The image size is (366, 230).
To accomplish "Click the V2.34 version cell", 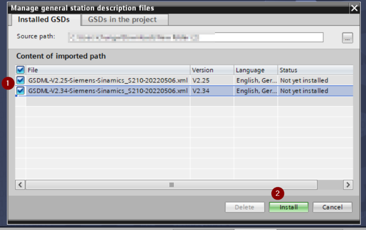I will tap(212, 91).
